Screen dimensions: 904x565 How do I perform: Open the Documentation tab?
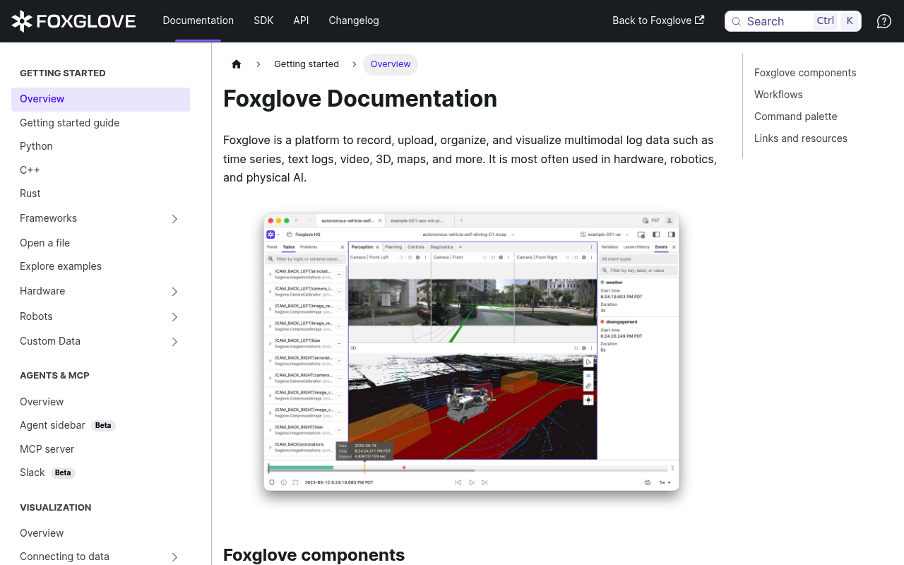198,20
